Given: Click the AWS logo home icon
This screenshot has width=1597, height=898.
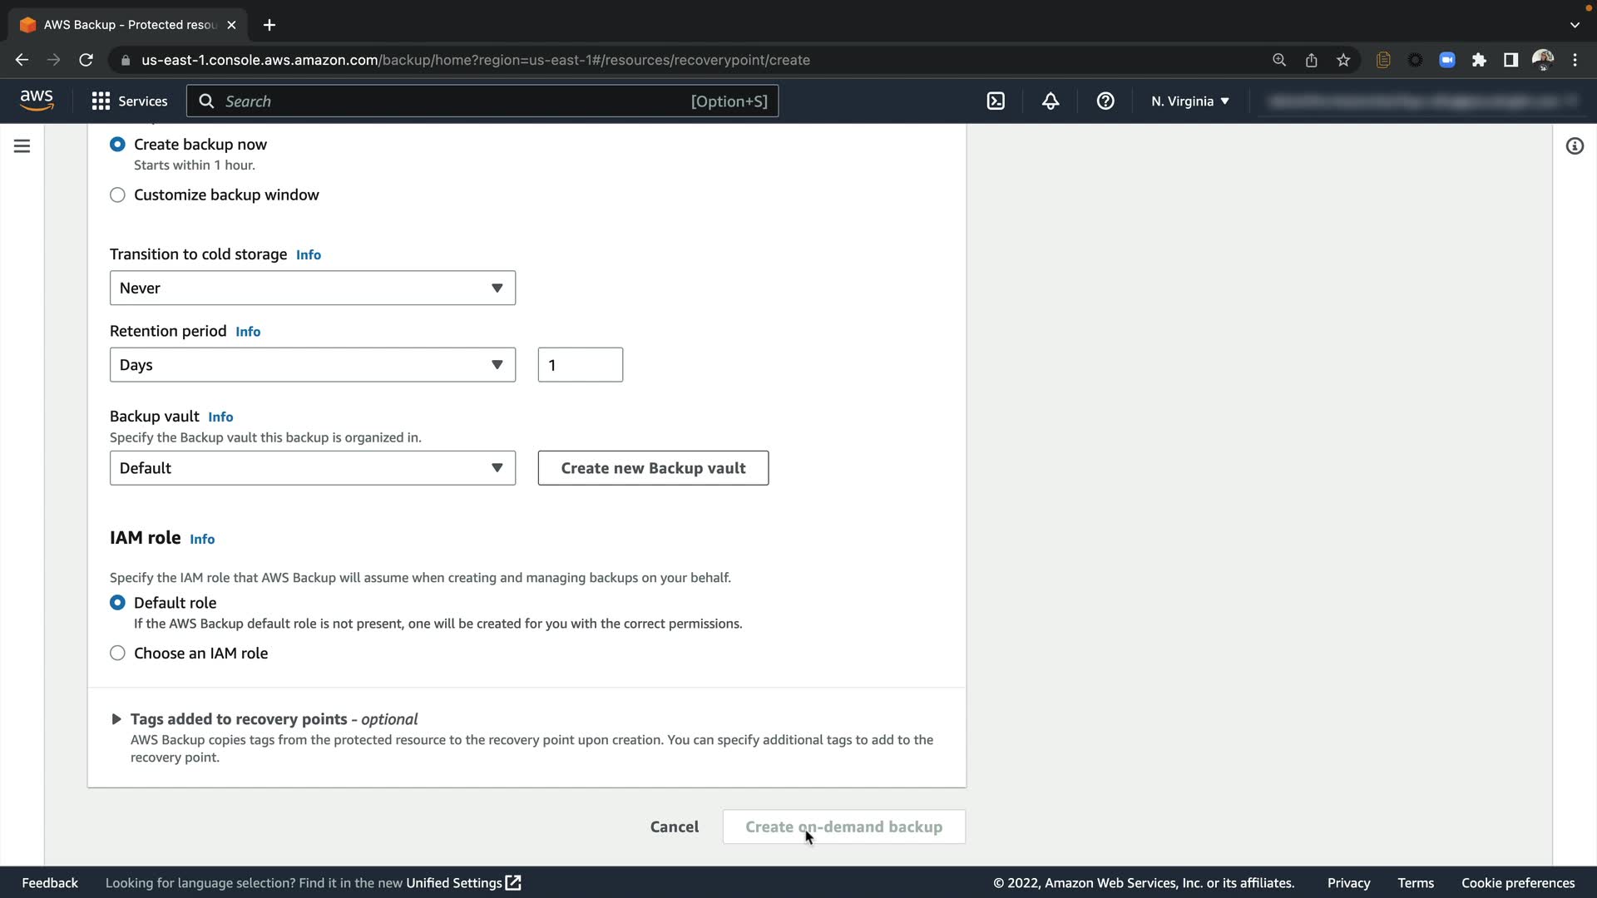Looking at the screenshot, I should point(37,101).
